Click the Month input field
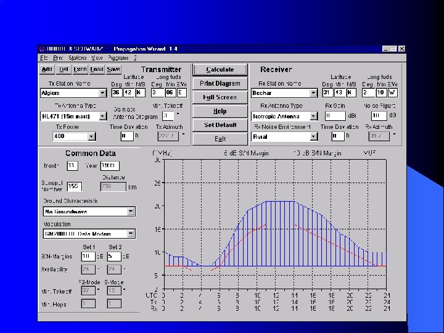Screen dimensions: 444x333 (x=72, y=166)
